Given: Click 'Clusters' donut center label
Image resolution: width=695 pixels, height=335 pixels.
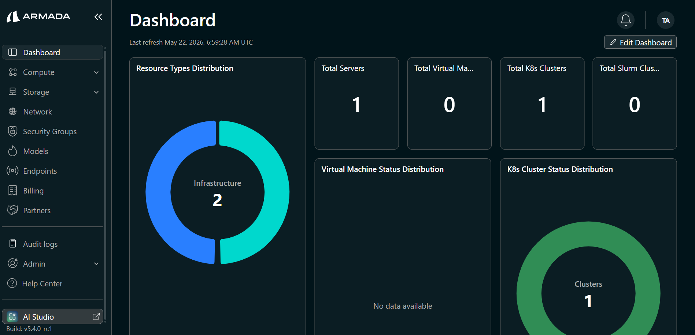Looking at the screenshot, I should (588, 284).
